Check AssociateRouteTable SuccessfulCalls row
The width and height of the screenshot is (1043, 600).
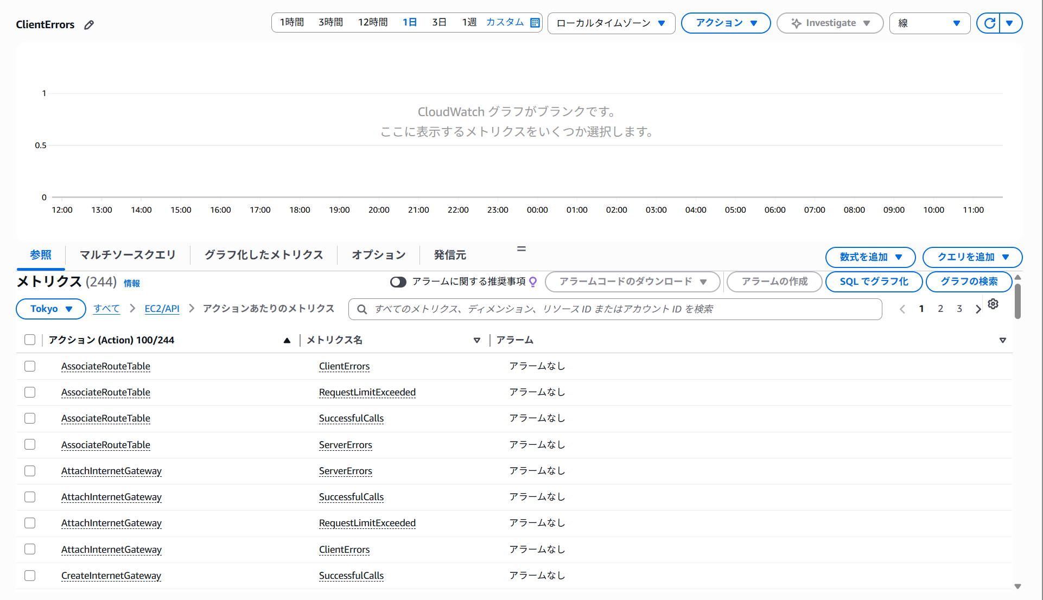click(x=30, y=418)
